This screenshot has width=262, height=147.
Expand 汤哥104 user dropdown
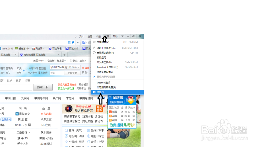[39, 61]
